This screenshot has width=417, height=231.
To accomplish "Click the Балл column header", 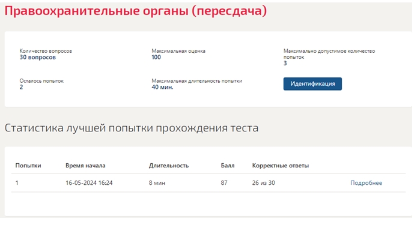I will pyautogui.click(x=228, y=166).
